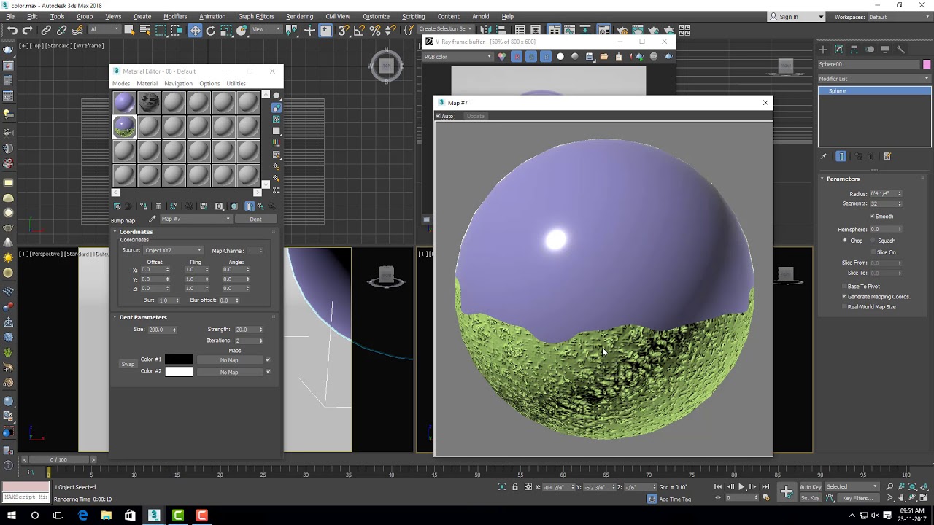
Task: Toggle the Percent Snap icon
Action: tap(375, 30)
